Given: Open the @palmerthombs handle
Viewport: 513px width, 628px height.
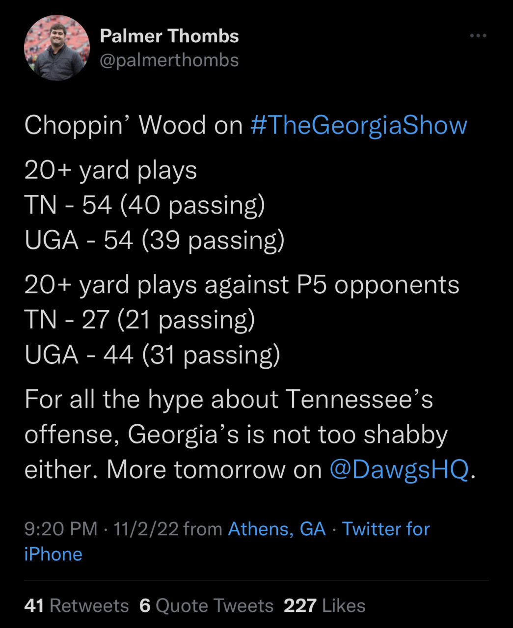Looking at the screenshot, I should 169,60.
